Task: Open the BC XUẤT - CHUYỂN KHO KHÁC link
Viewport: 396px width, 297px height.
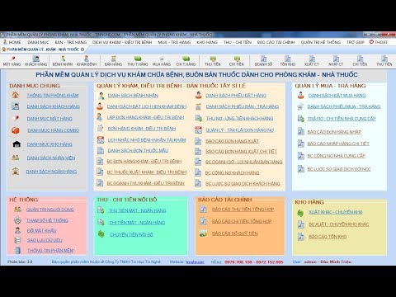Action: [x=339, y=224]
